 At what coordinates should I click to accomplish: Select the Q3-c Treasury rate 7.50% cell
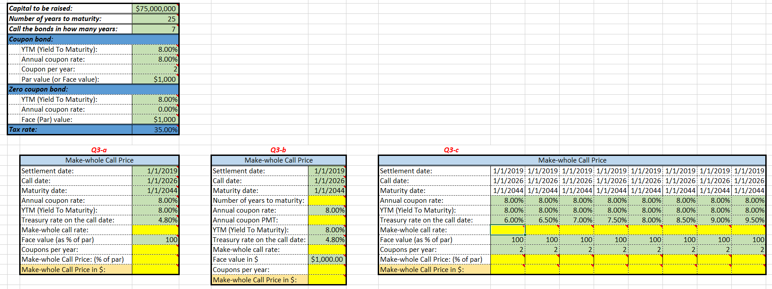pos(611,220)
